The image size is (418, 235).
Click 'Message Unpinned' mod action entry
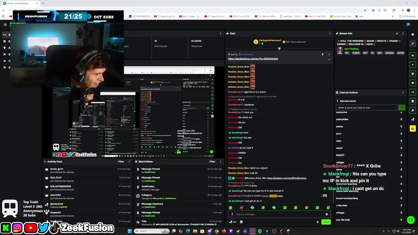click(x=179, y=205)
